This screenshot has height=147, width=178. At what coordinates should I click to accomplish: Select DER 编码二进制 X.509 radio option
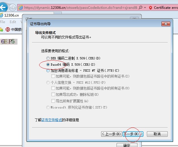pos(48,58)
